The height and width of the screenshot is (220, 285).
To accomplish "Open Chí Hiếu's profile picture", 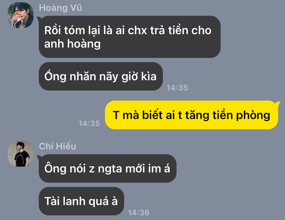I will 20,153.
